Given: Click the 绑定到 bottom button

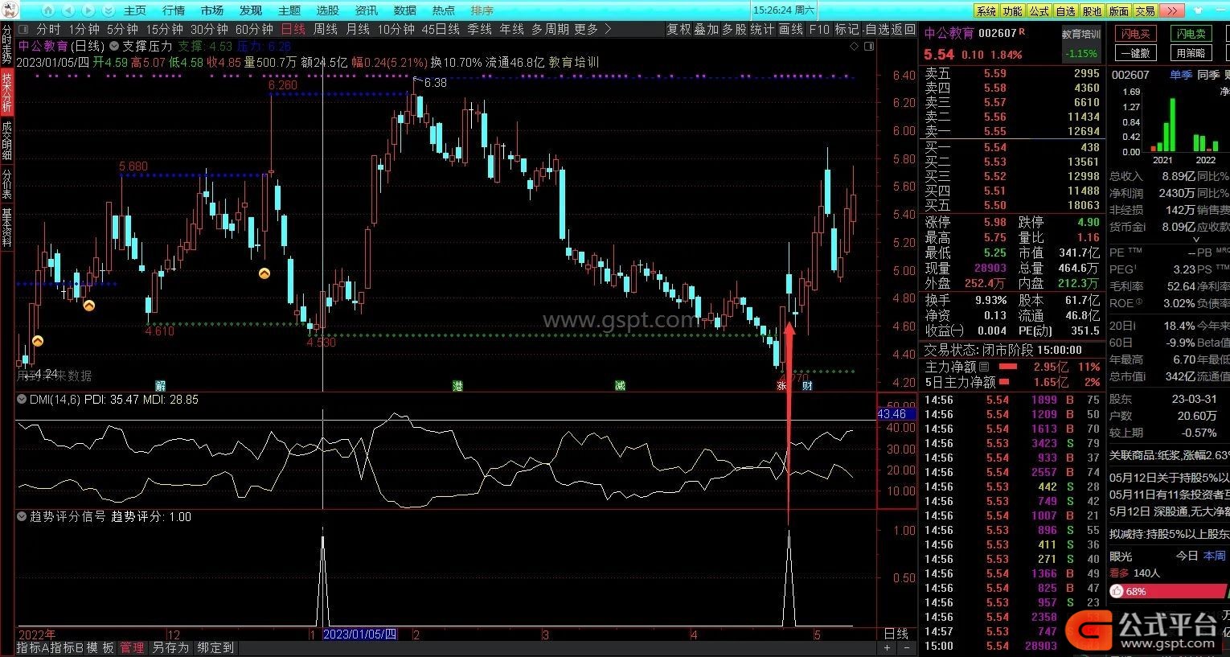Looking at the screenshot, I should click(x=215, y=647).
